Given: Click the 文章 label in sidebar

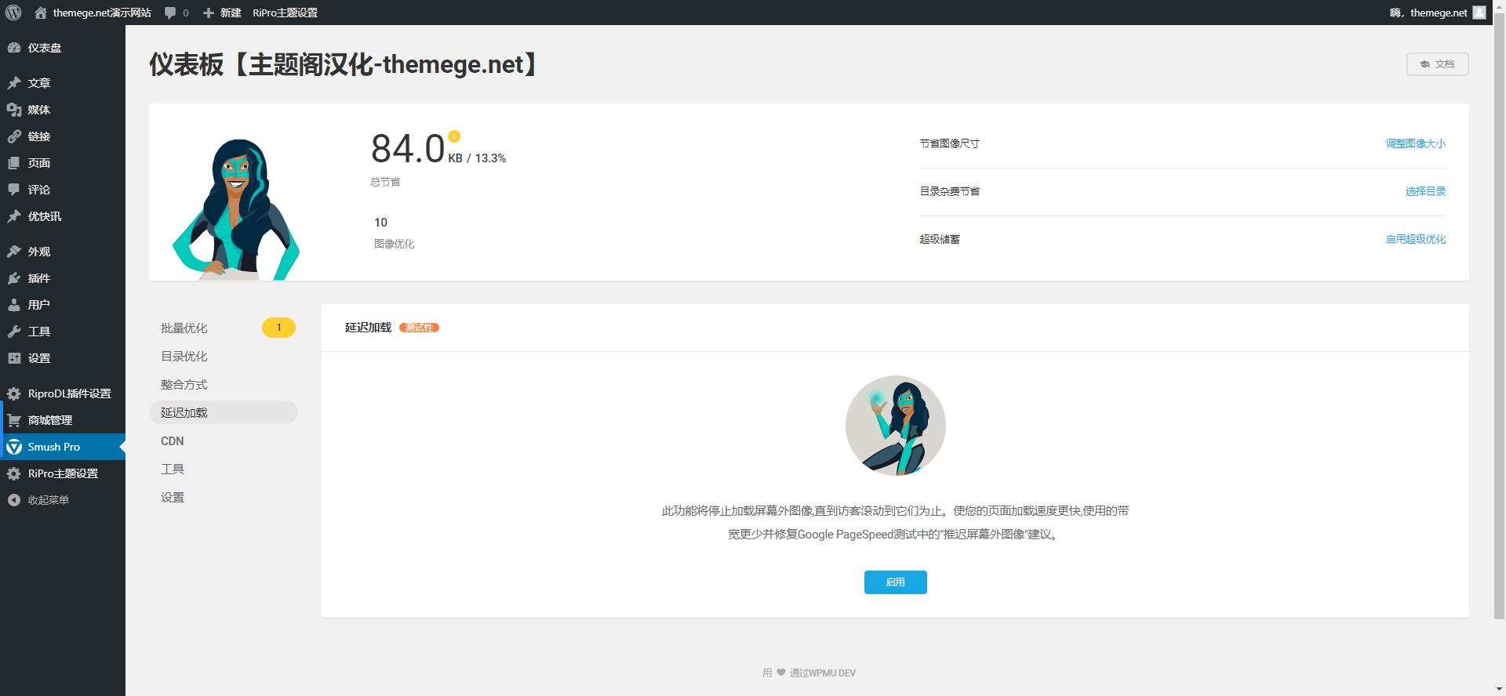Looking at the screenshot, I should 39,83.
